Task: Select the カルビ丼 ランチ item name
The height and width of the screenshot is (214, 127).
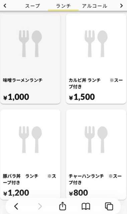Action: pyautogui.click(x=85, y=80)
